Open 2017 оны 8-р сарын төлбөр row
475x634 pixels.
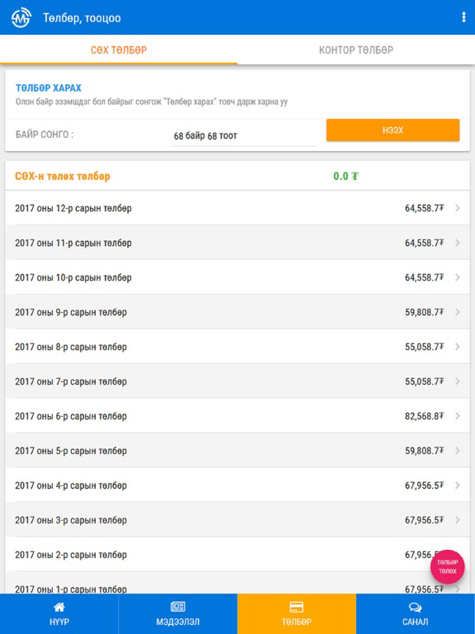point(237,347)
